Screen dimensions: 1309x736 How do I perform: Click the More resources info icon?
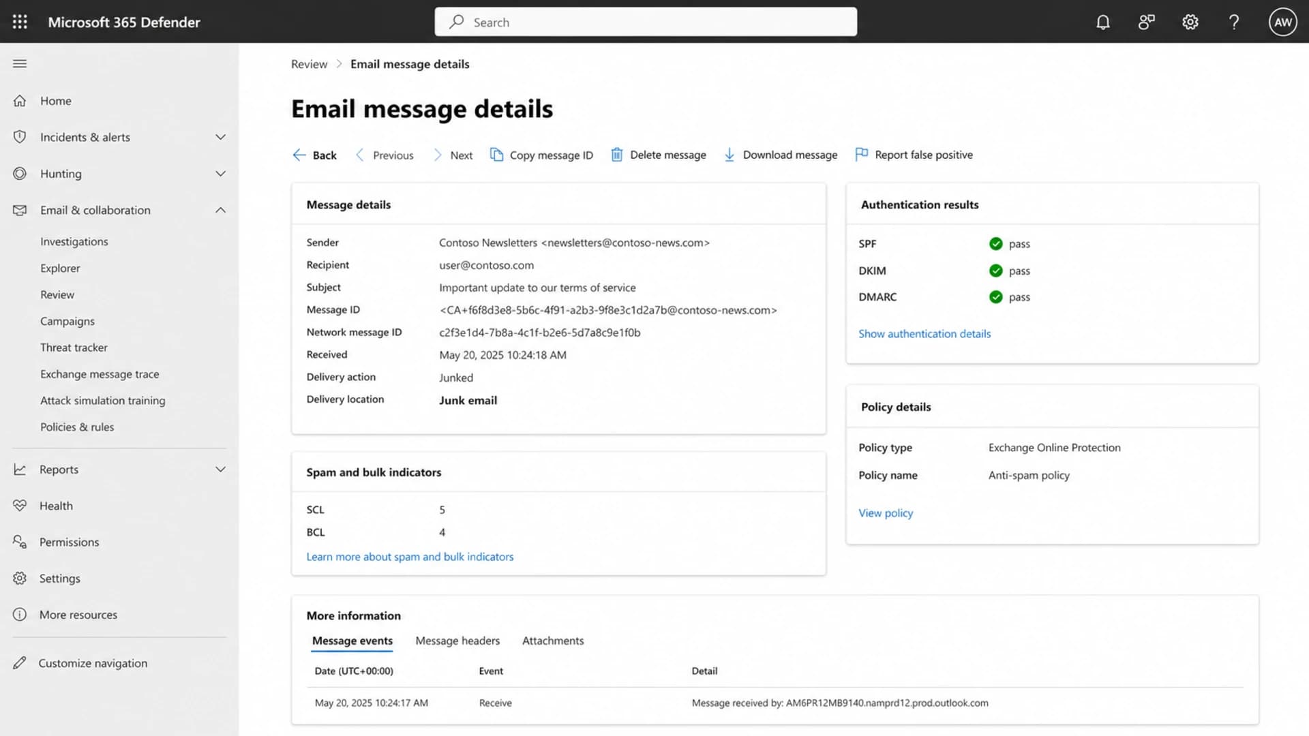[20, 615]
